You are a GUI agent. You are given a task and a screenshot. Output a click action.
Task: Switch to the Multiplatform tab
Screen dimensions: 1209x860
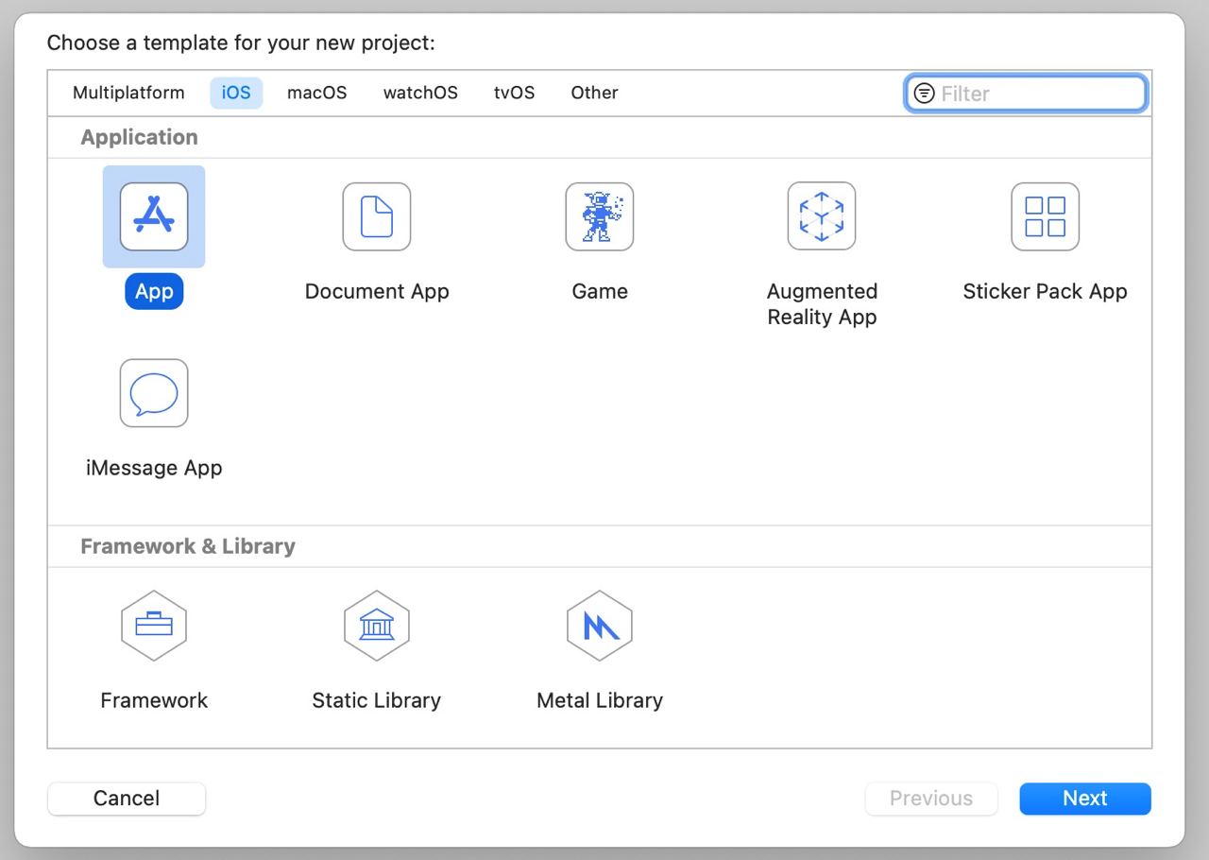pyautogui.click(x=128, y=93)
